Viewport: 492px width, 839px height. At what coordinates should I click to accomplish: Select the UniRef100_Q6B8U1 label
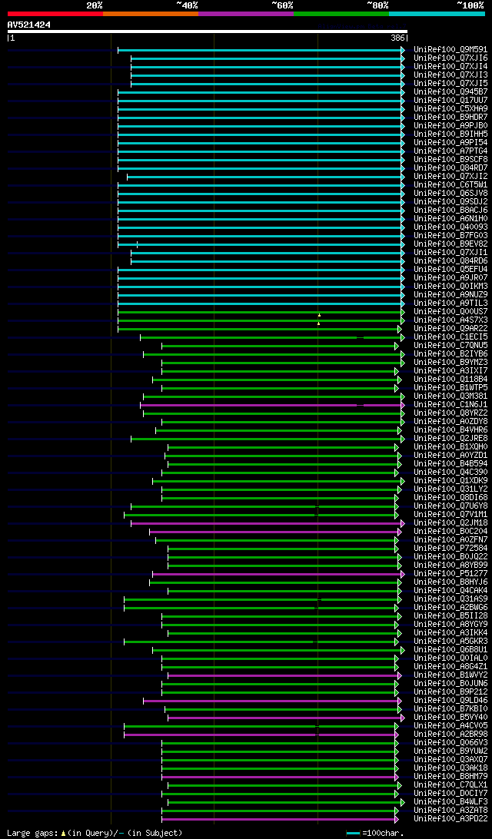click(450, 650)
